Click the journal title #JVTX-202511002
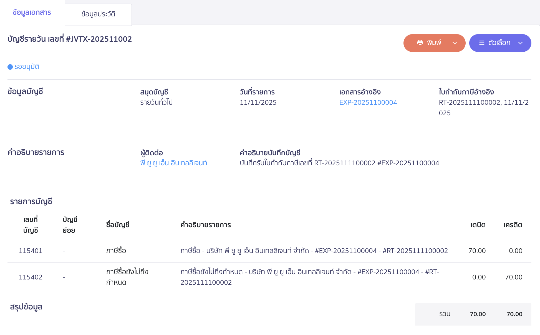The image size is (540, 335). pos(70,39)
